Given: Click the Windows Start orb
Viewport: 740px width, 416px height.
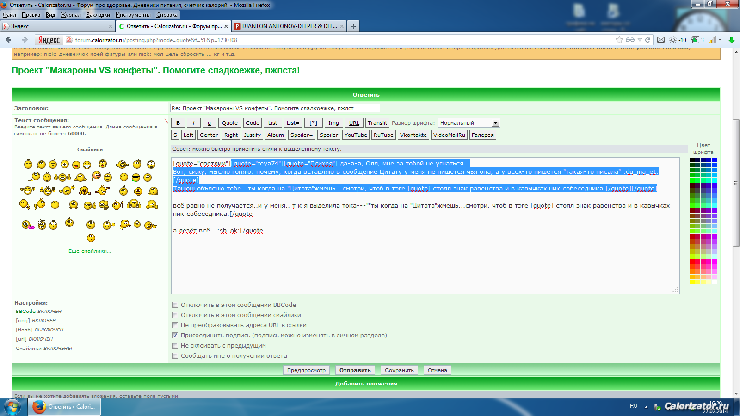Looking at the screenshot, I should click(x=12, y=407).
